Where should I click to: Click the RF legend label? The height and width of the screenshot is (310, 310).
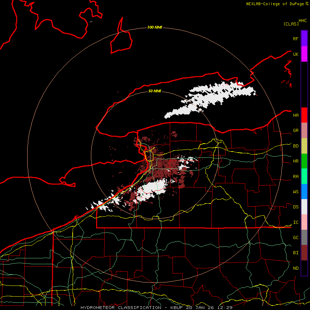tap(296, 39)
